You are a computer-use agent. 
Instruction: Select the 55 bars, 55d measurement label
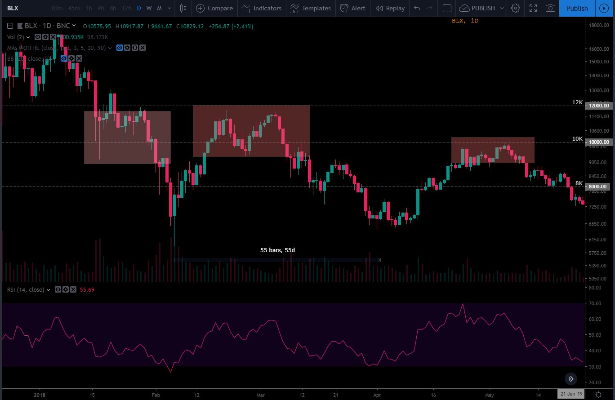277,250
